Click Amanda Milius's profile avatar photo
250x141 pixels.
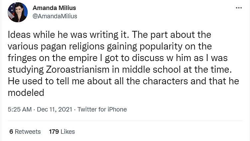point(17,12)
